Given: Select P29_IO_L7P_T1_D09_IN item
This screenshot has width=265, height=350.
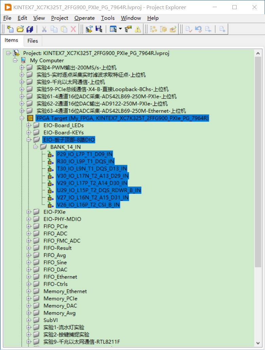Looking at the screenshot, I should tap(84, 154).
